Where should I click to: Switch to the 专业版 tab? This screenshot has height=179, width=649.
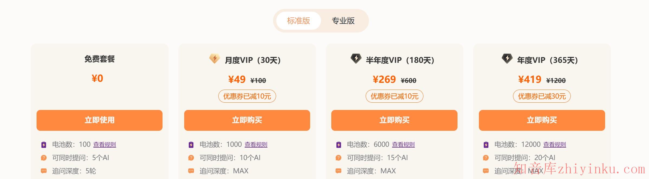click(x=343, y=21)
